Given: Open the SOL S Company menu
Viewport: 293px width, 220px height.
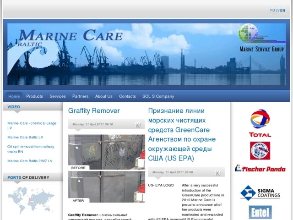Looking at the screenshot, I should (158, 96).
